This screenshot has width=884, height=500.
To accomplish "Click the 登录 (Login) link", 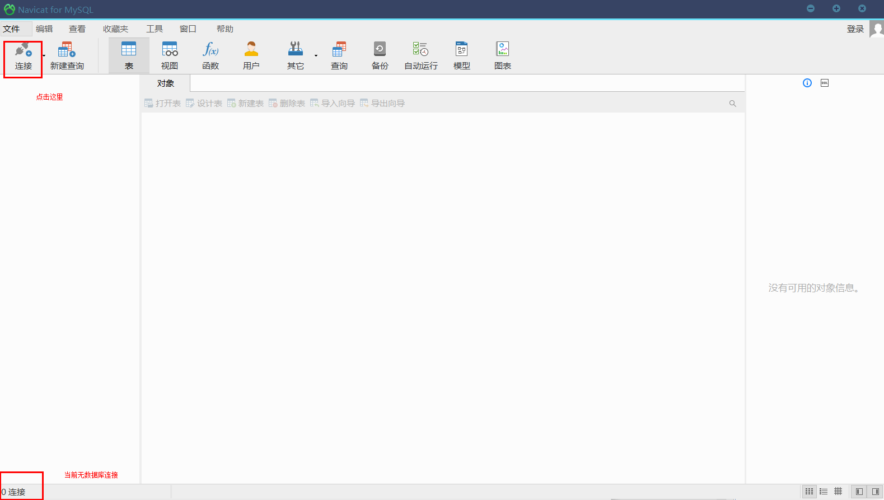I will [x=855, y=29].
